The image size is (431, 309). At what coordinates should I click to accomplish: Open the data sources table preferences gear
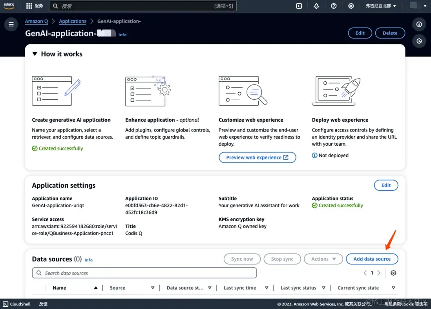point(393,273)
